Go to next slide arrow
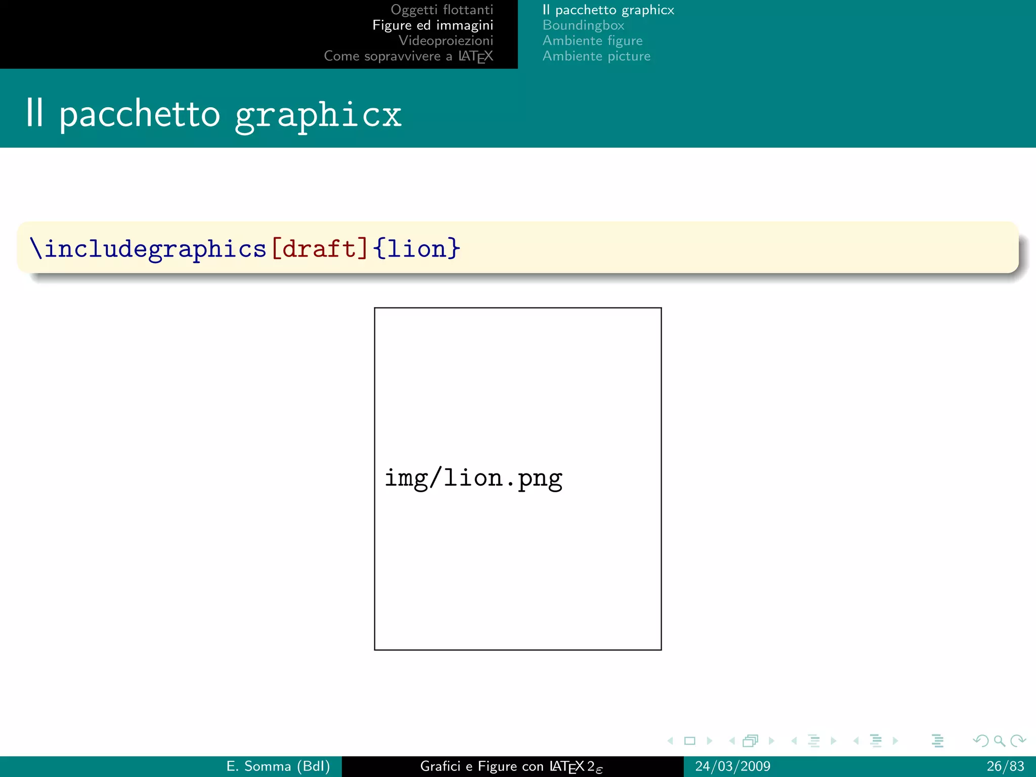This screenshot has height=777, width=1036. 709,741
